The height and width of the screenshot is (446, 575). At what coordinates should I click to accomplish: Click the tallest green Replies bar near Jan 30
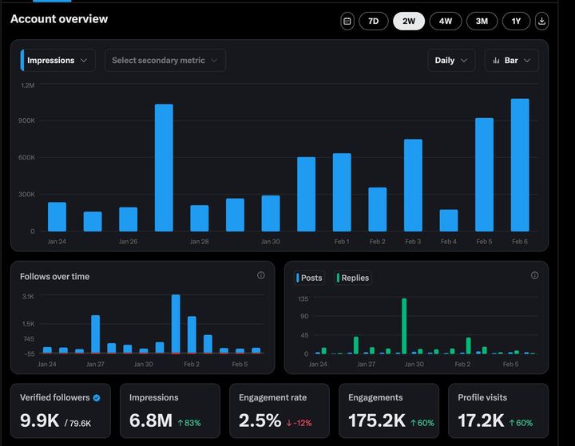pyautogui.click(x=404, y=326)
